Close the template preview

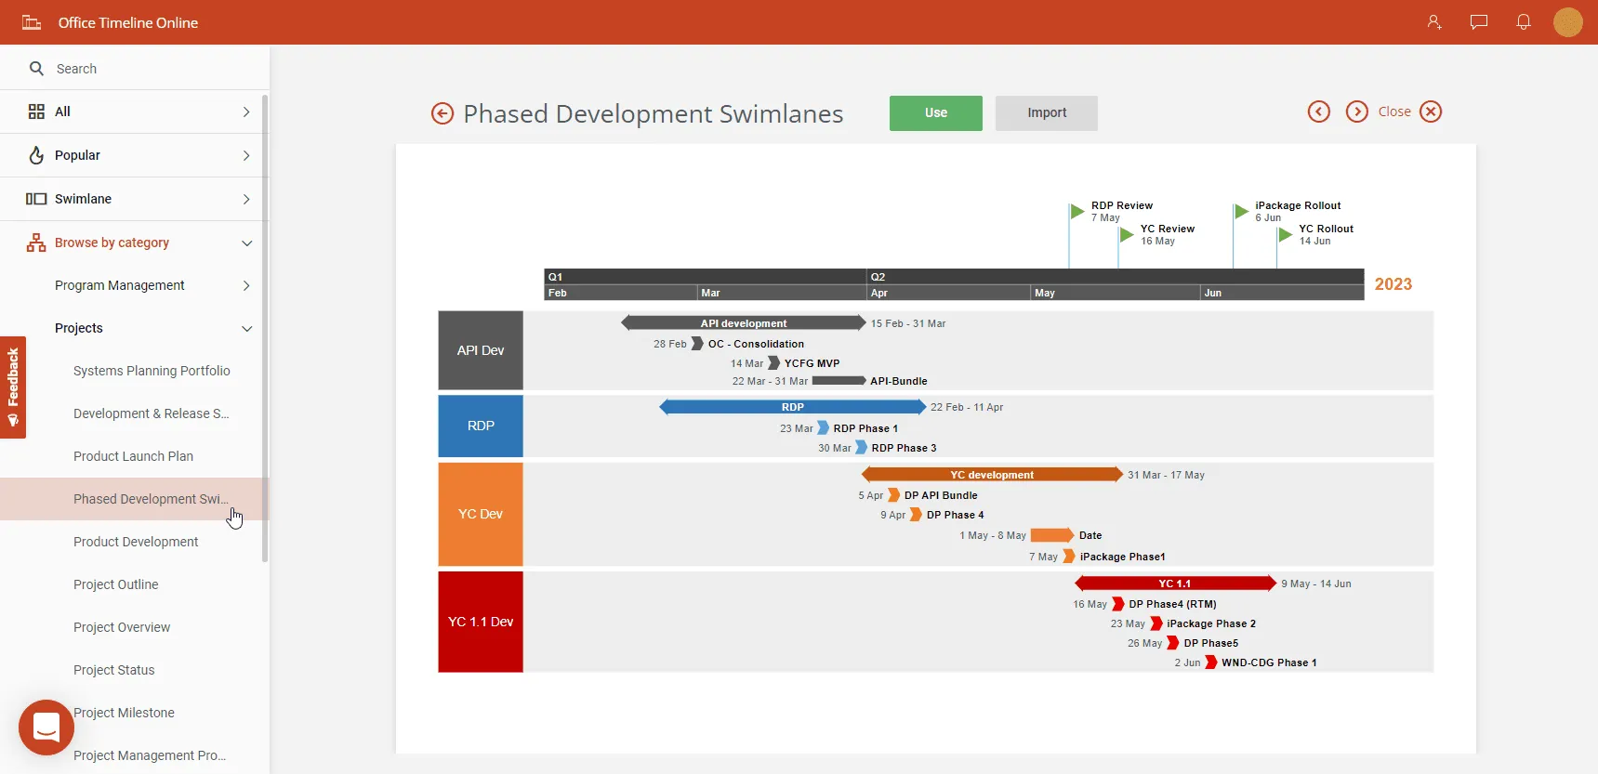(x=1431, y=112)
